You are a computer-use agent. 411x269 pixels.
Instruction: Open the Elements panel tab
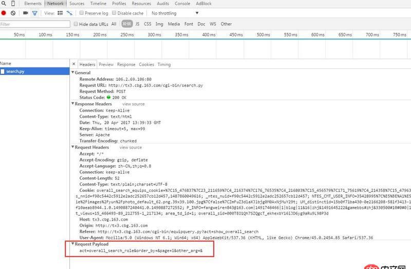tap(33, 4)
